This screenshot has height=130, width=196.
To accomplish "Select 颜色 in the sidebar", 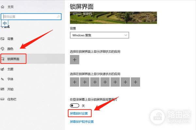I will point(10,49).
